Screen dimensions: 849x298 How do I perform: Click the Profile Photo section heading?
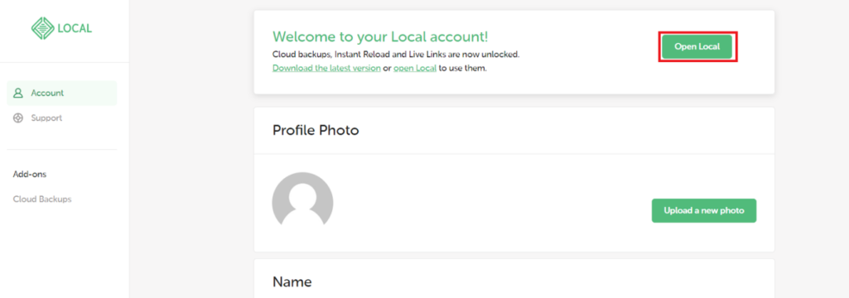click(316, 130)
